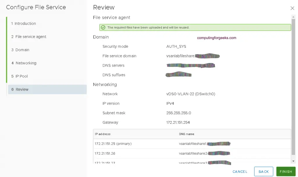Image resolution: width=298 pixels, height=177 pixels.
Task: Jump to step 3 Domain
Action: pos(20,50)
